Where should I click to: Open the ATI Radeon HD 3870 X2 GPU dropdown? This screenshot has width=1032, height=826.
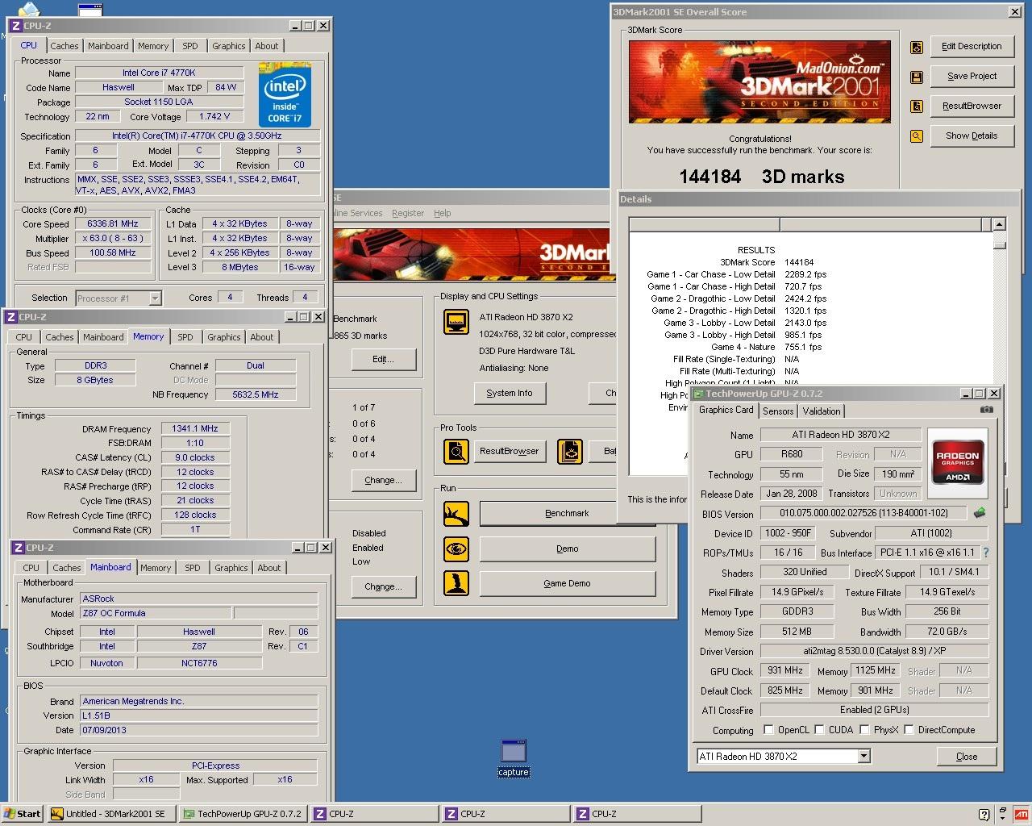click(863, 757)
